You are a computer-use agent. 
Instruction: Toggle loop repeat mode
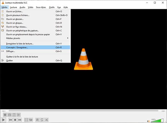click(42, 120)
